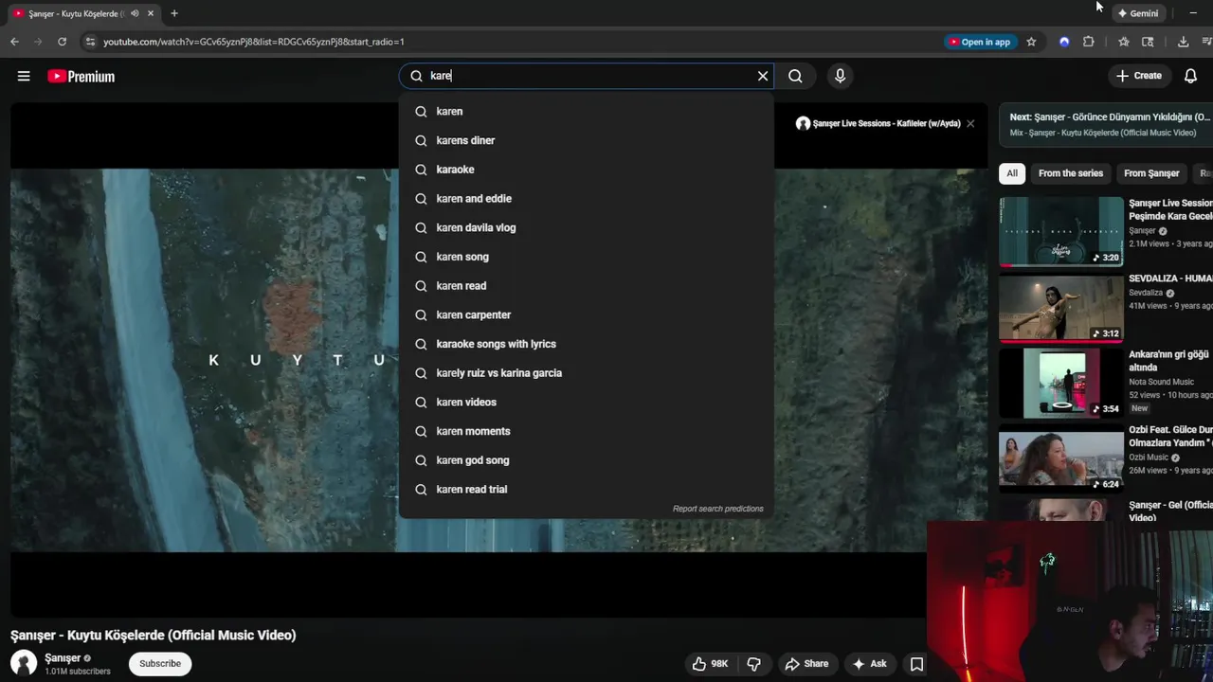This screenshot has width=1213, height=682.
Task: Clear the search box with X
Action: 763,76
